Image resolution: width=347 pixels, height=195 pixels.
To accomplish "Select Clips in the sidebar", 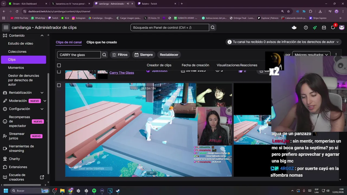I will (23, 60).
